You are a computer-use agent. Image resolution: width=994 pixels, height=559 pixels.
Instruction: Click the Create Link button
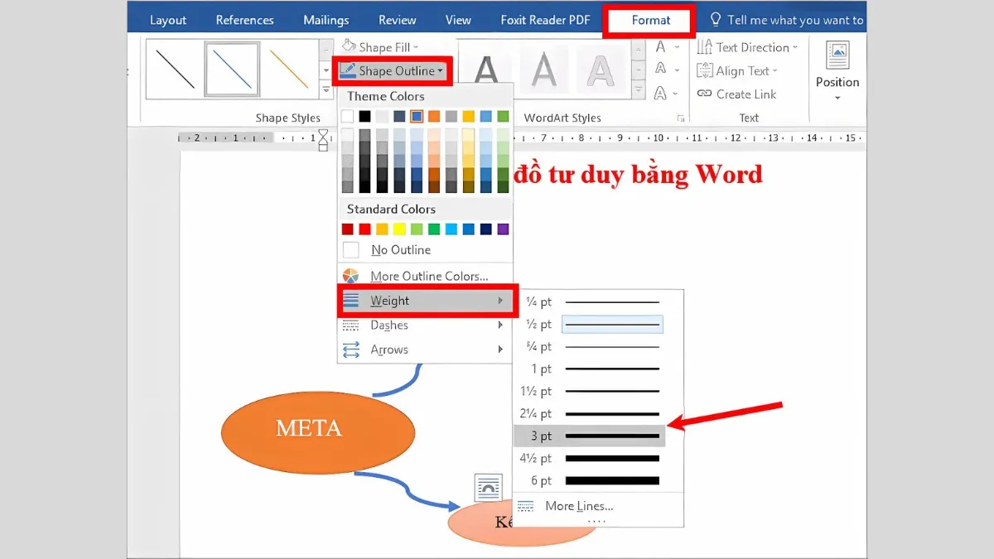pos(736,94)
